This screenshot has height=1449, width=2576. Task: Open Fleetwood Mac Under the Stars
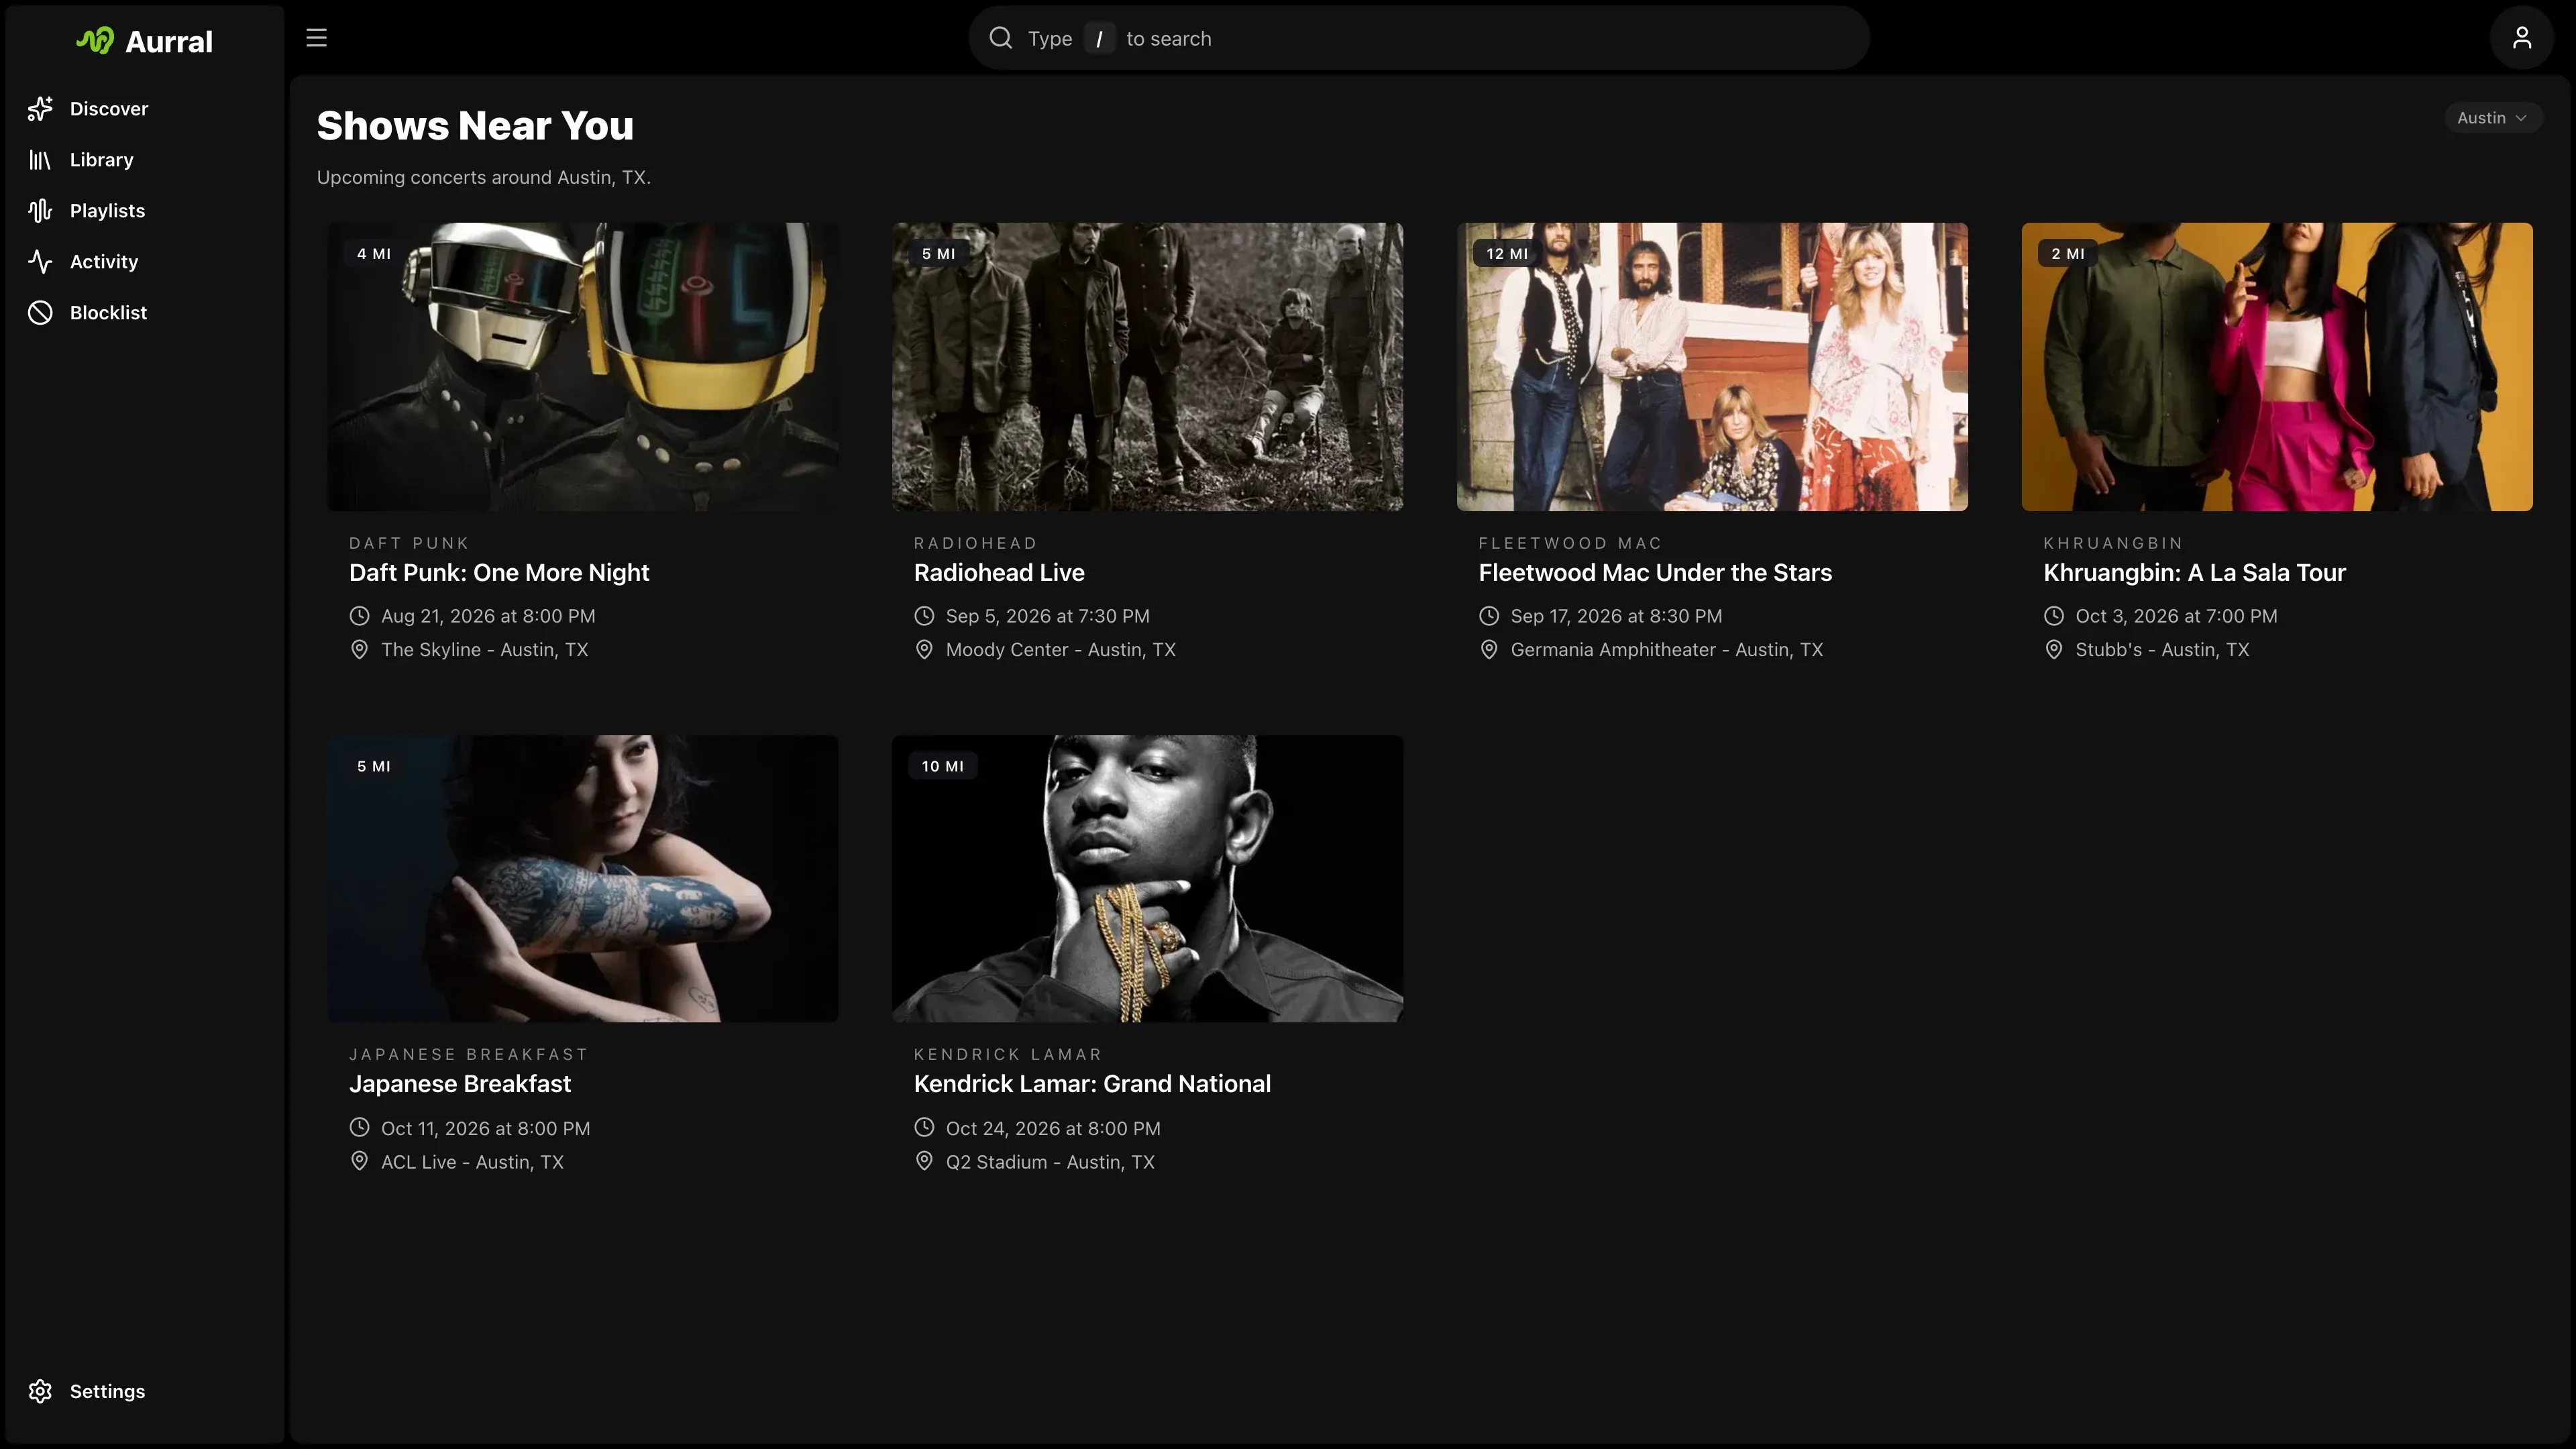tap(1655, 573)
